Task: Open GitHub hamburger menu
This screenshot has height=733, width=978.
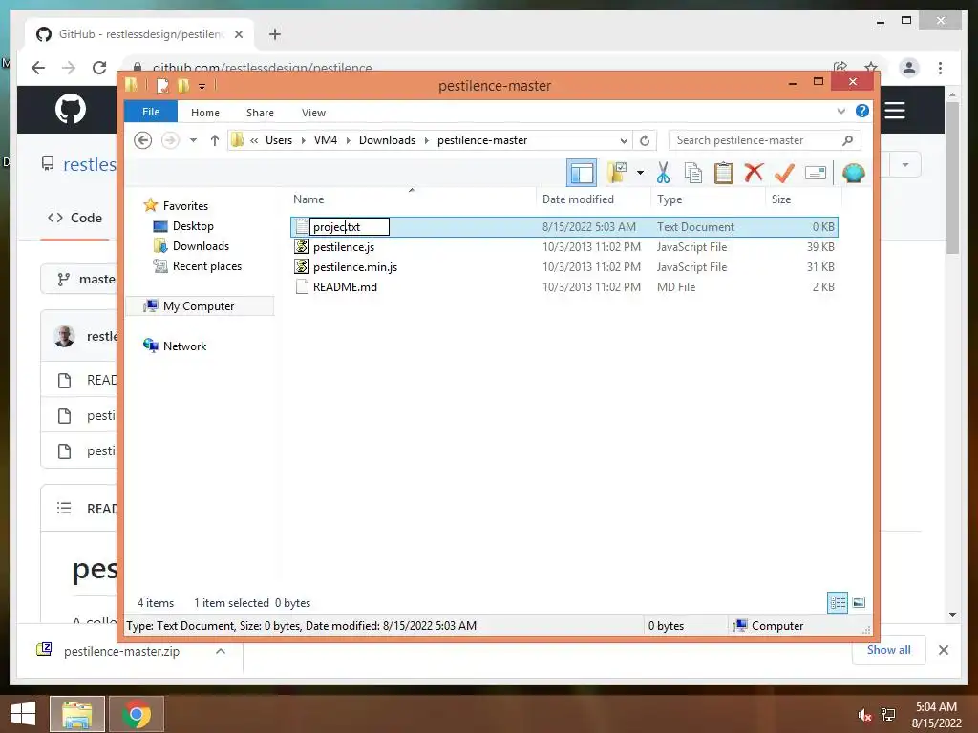Action: [x=894, y=111]
